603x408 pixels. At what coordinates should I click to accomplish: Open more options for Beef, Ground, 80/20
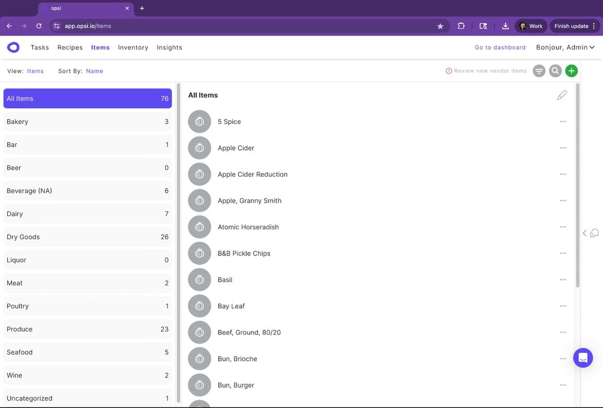coord(563,332)
